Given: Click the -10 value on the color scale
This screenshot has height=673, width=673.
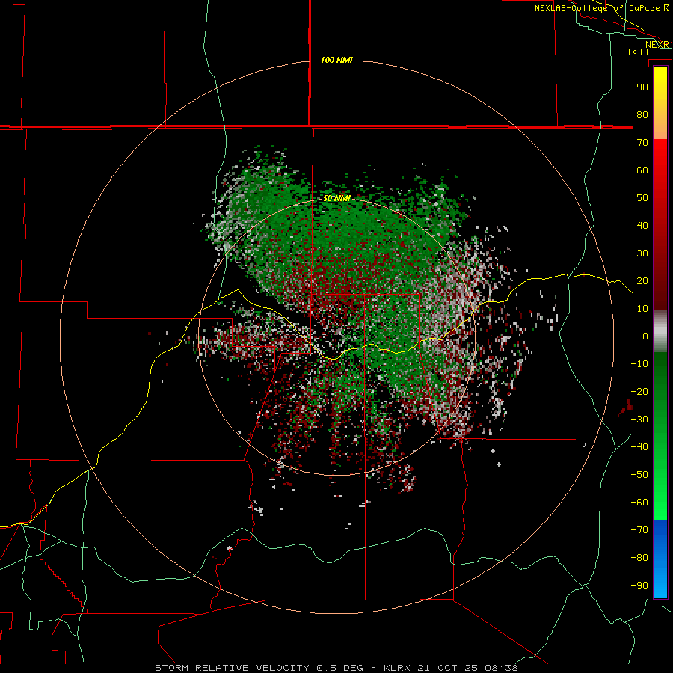Looking at the screenshot, I should (639, 364).
